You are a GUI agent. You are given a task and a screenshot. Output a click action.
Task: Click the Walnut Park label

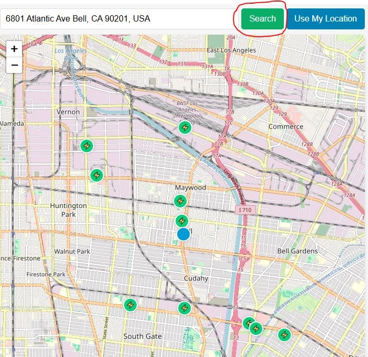72,251
